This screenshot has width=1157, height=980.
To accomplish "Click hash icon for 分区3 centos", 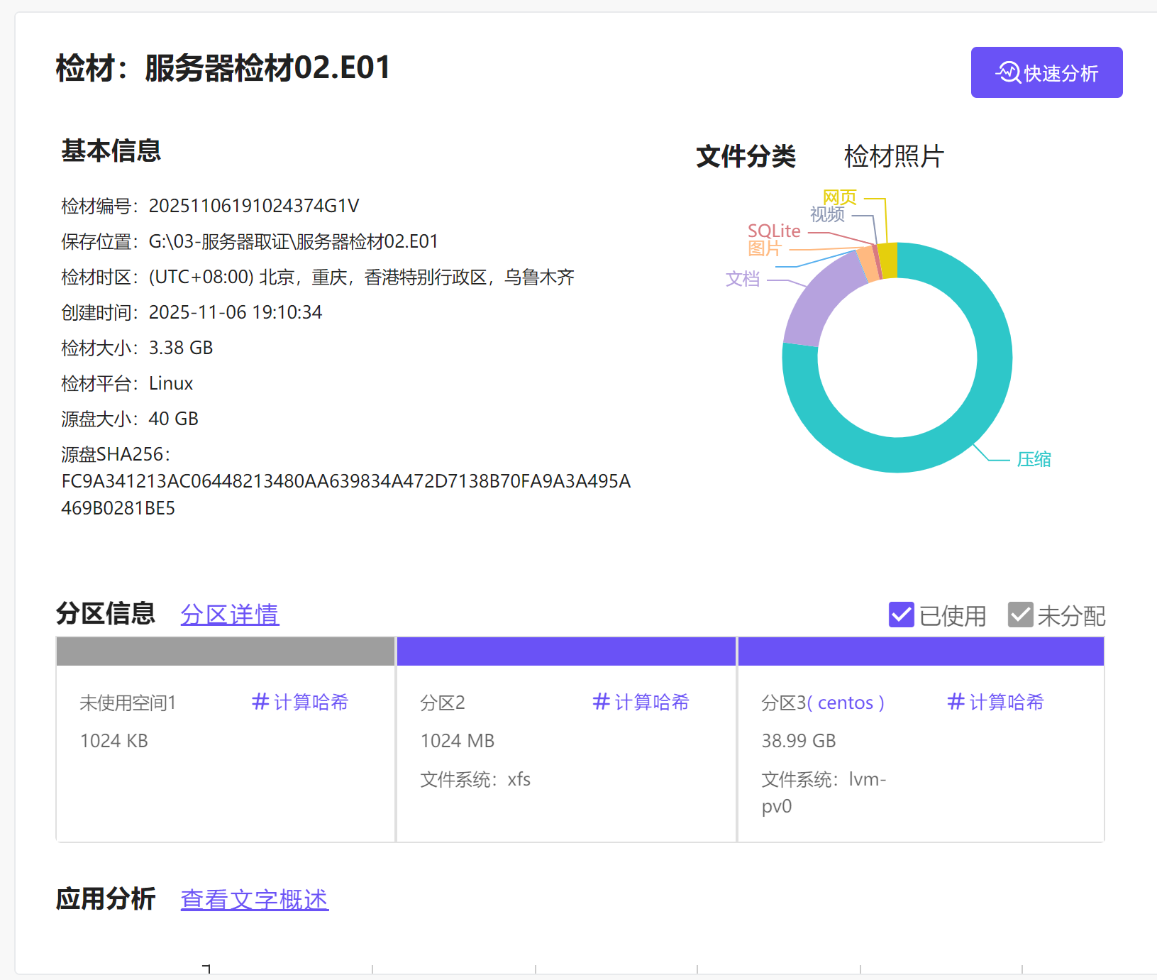I will [x=956, y=702].
